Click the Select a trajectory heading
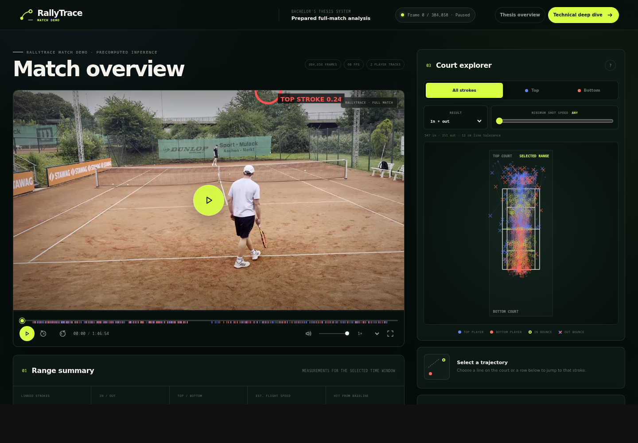This screenshot has height=443, width=638. 482,362
